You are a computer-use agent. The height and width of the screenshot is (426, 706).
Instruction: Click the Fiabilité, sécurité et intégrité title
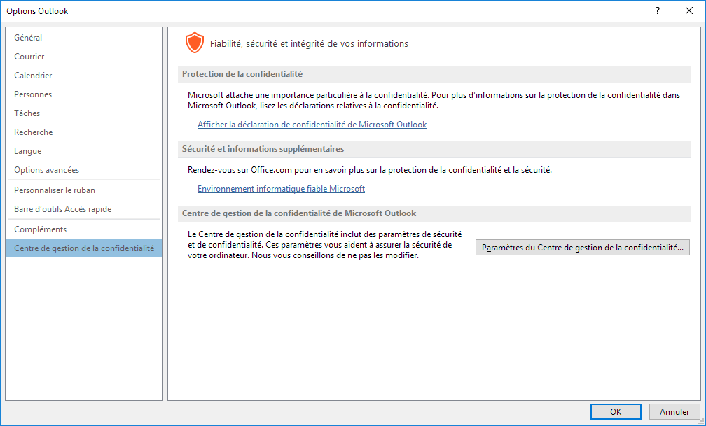pos(309,43)
